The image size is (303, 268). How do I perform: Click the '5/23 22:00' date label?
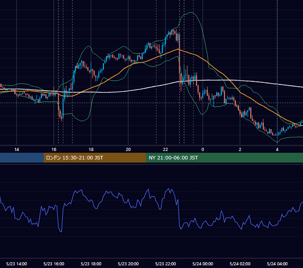[166, 264]
